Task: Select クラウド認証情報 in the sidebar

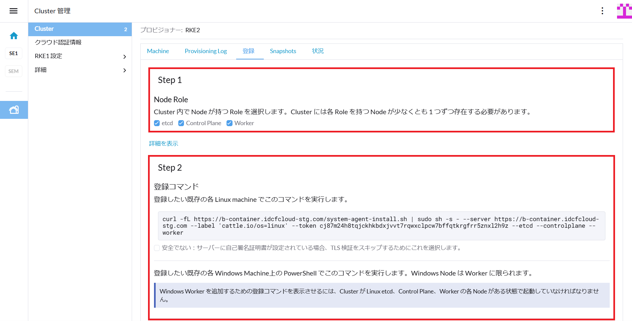Action: click(58, 42)
